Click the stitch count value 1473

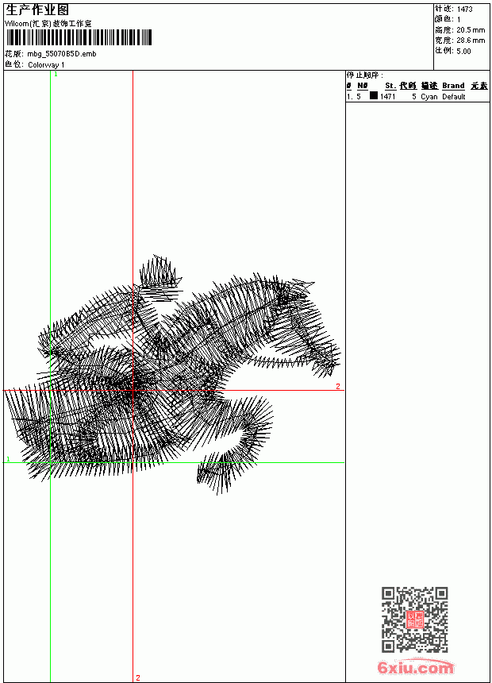464,9
